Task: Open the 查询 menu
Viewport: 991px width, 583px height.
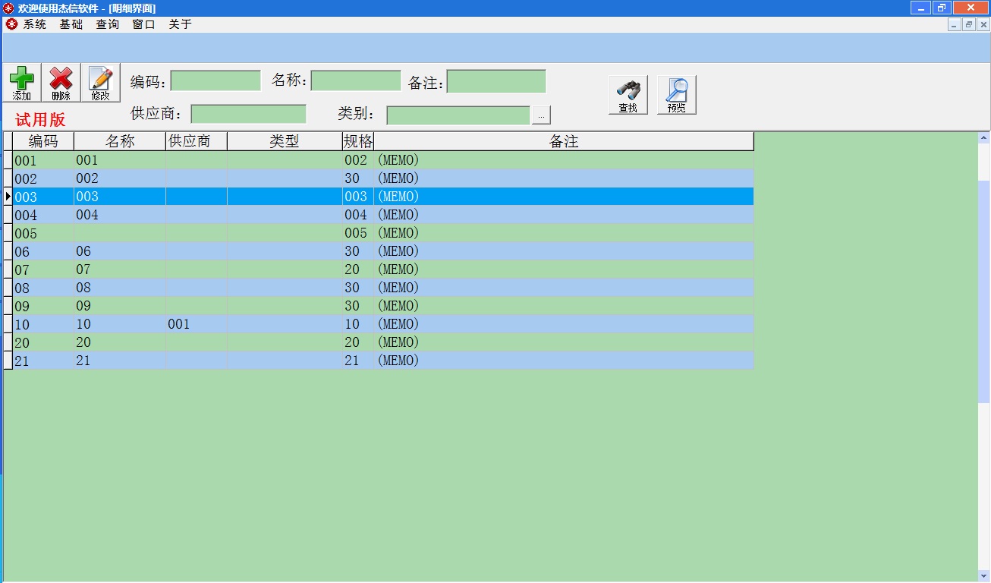Action: pos(108,24)
